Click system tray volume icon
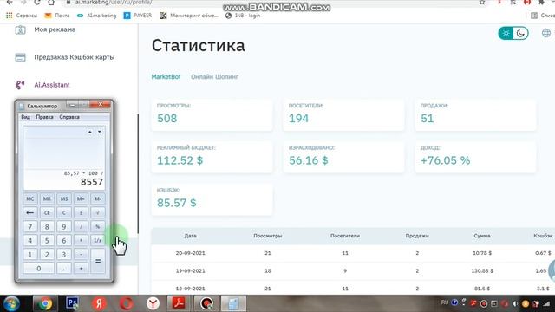Screen dimensions: 555x312 (x=515, y=303)
